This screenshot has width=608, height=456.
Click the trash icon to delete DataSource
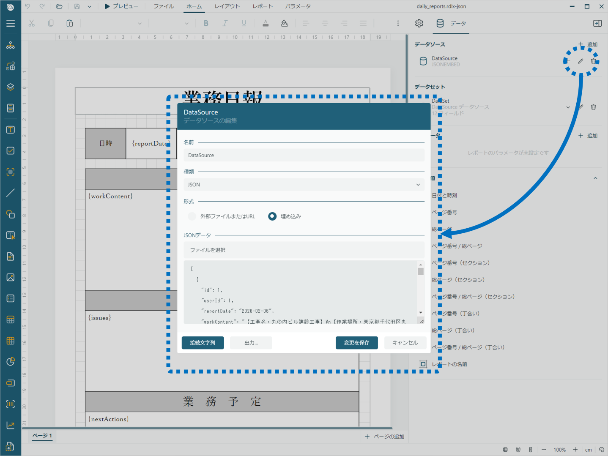(x=593, y=61)
